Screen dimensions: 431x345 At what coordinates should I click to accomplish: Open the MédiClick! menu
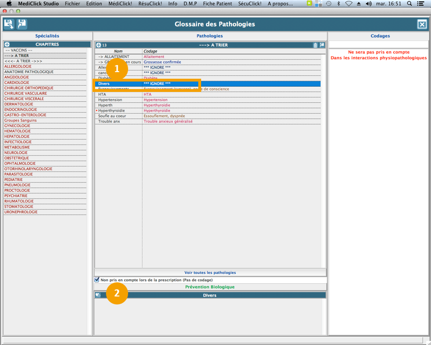click(x=120, y=4)
